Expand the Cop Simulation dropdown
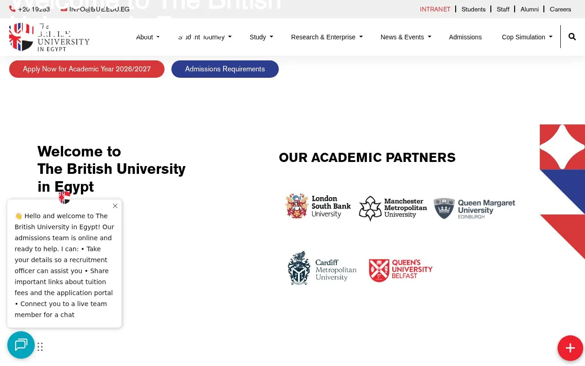Image resolution: width=585 pixels, height=366 pixels. (527, 37)
